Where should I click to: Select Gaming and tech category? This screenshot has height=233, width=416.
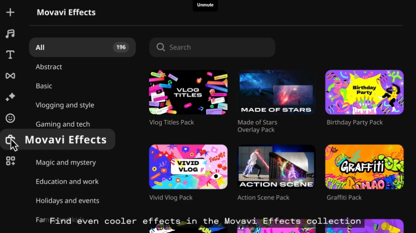tap(63, 124)
